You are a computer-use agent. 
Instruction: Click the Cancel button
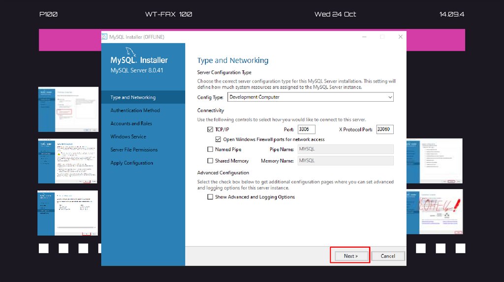click(x=388, y=256)
